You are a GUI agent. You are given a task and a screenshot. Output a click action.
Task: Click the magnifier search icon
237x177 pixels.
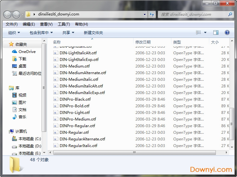point(230,15)
